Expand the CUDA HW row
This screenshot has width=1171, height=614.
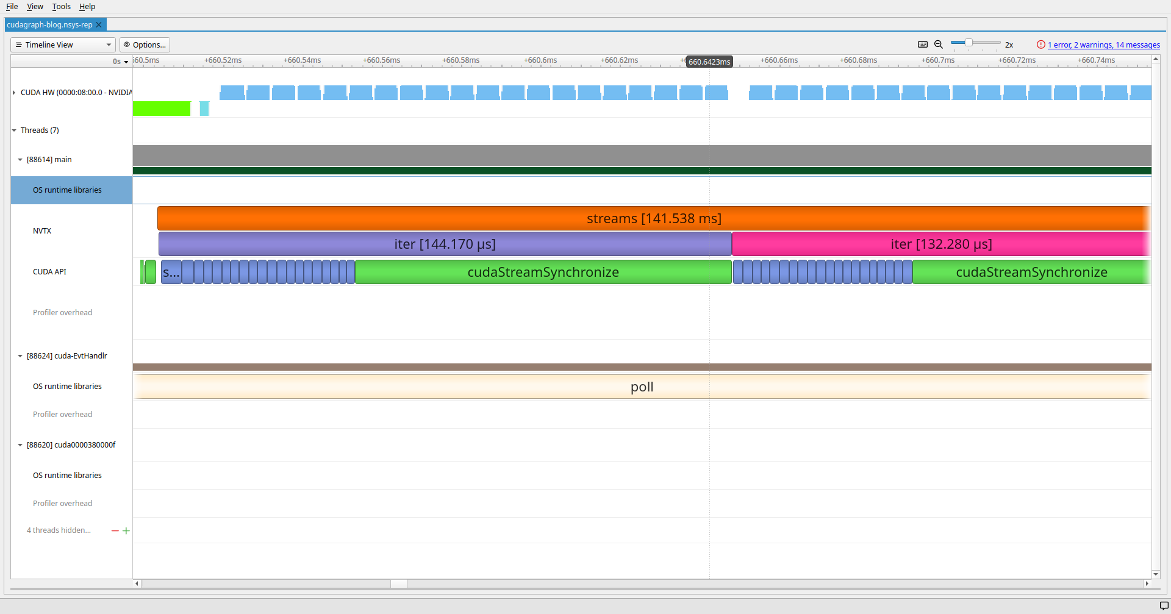[x=14, y=93]
